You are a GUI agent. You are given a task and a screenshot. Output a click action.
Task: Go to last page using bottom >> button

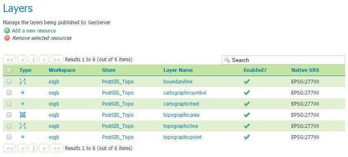[x=57, y=148]
